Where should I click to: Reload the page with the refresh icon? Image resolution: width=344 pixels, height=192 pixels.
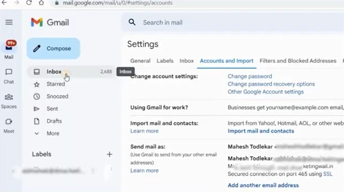click(29, 3)
